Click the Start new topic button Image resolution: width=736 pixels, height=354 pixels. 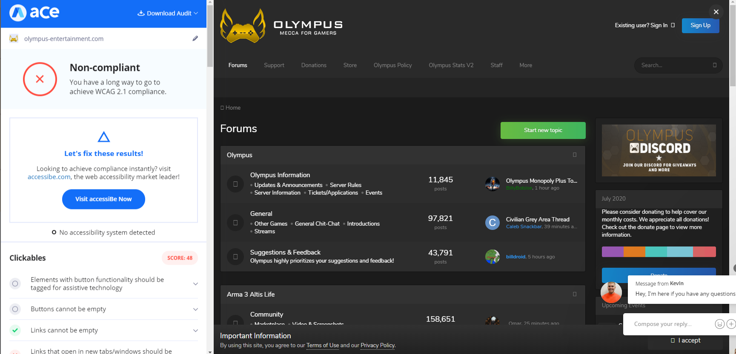click(x=543, y=130)
